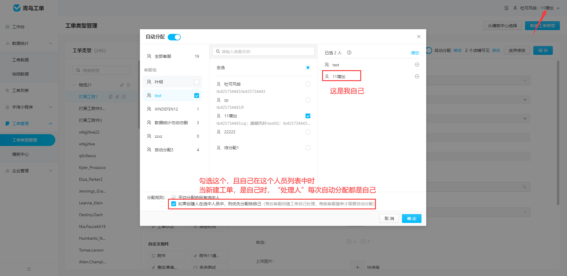Viewport: 567px width, 276px height.
Task: Click 新建工单类型 button
Action: pos(542,26)
